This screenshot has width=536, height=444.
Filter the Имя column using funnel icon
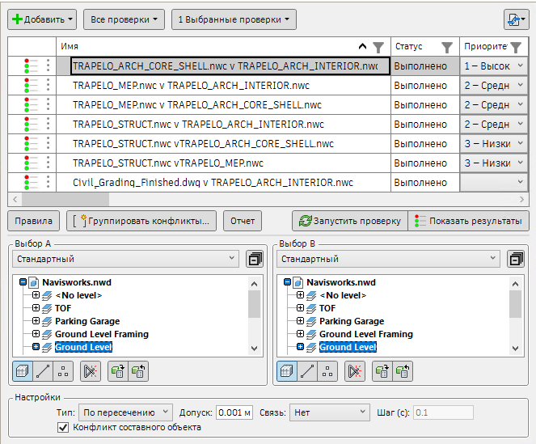tap(378, 47)
